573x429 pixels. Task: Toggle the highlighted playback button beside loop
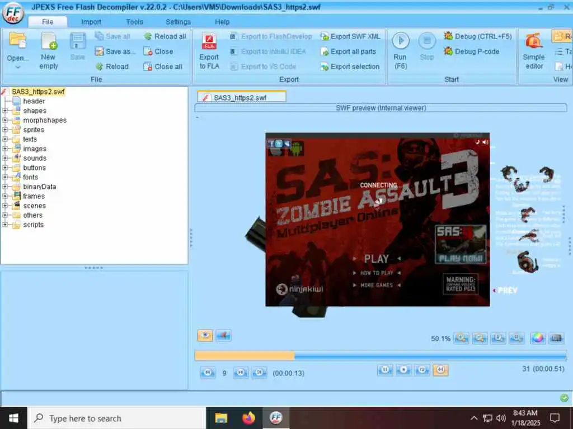(440, 370)
